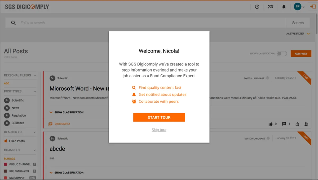
Task: Click the vertical page scrollbar
Action: tap(316, 24)
